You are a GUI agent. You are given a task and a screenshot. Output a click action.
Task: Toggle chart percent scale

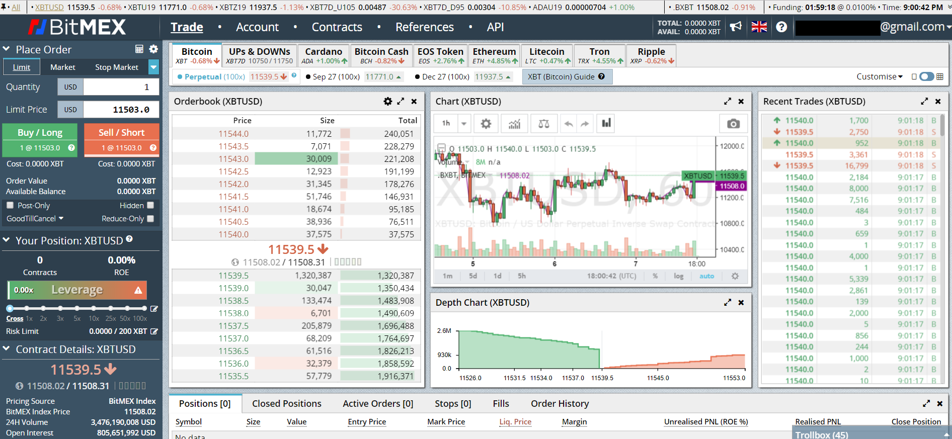click(x=655, y=276)
